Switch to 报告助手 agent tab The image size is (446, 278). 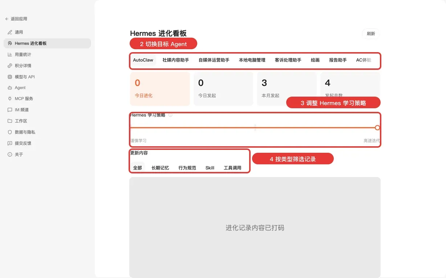pos(338,60)
